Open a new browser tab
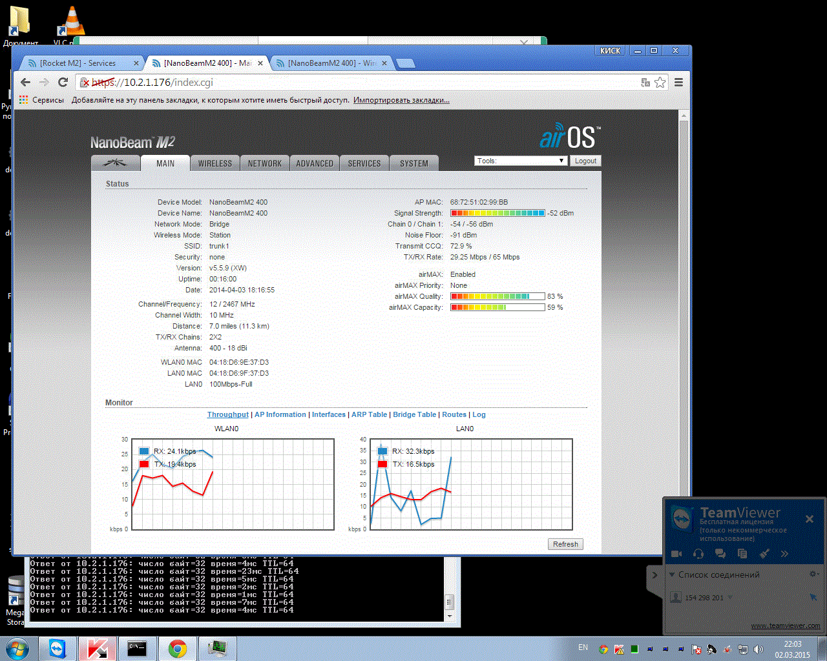 [405, 63]
